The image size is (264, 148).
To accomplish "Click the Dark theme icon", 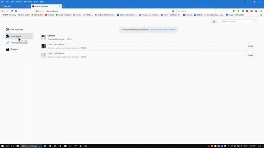I will pos(44,46).
